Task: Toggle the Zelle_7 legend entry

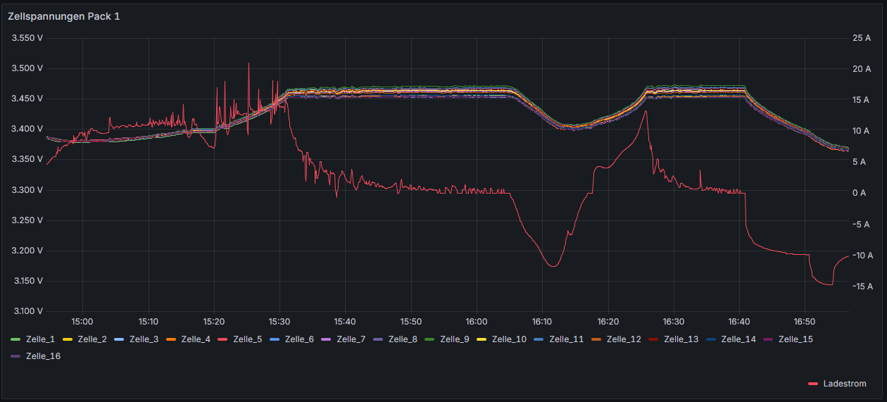Action: 351,339
